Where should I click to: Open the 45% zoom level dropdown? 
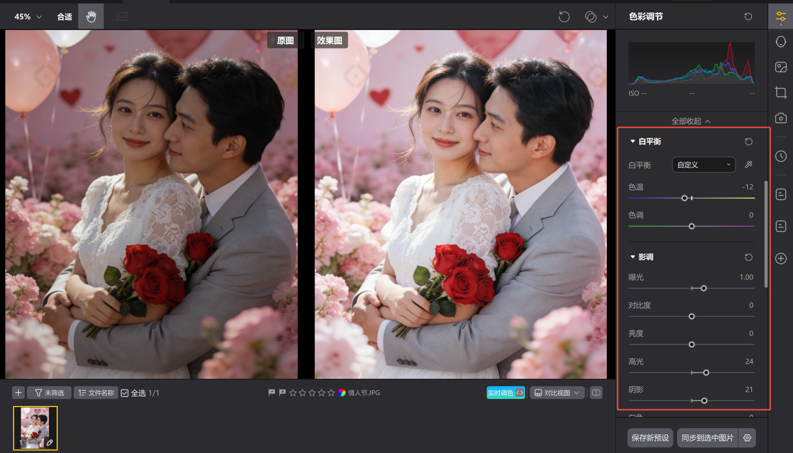coord(28,17)
